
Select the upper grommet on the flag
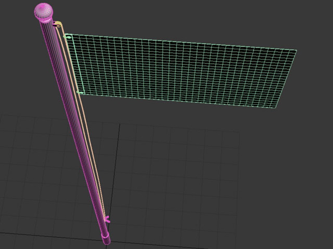[69, 38]
